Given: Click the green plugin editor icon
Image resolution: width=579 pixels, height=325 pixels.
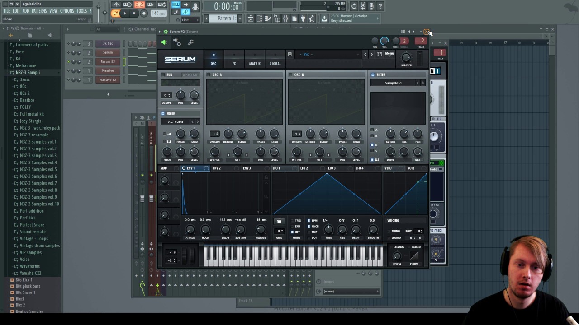Looking at the screenshot, I should pos(164,42).
